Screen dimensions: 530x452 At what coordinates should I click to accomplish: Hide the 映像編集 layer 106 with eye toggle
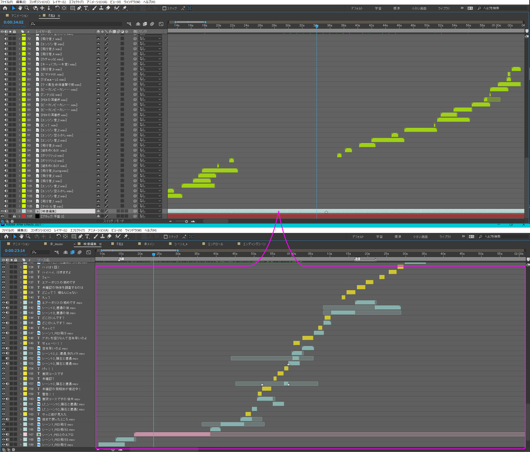(x=2, y=211)
